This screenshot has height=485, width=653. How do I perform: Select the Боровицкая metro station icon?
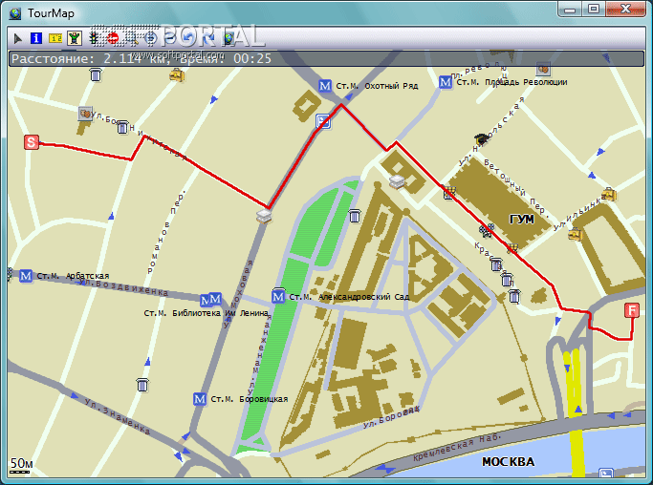[x=200, y=399]
